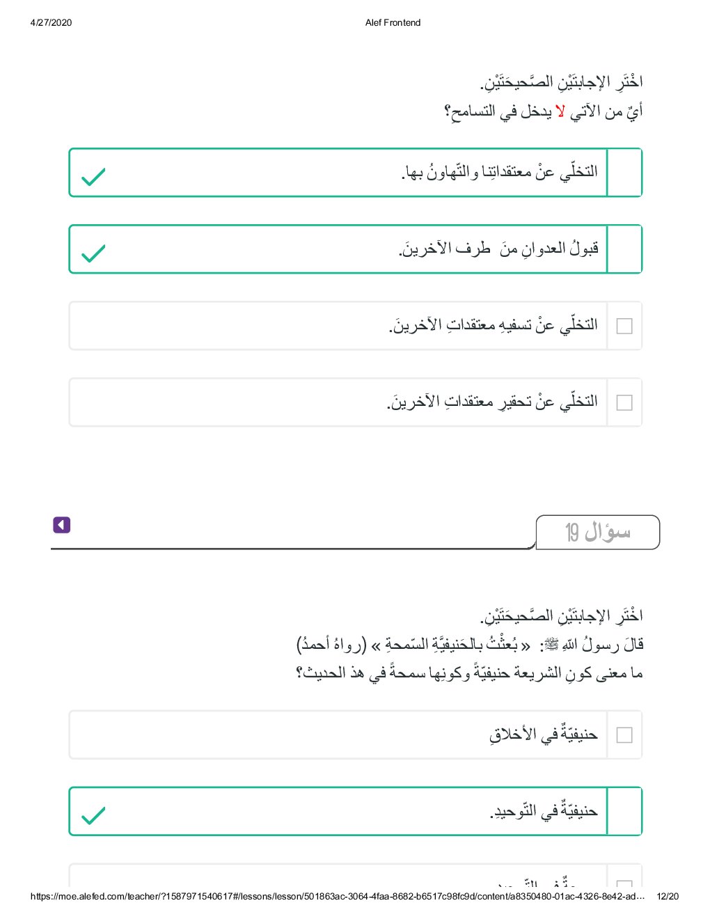Click the green checkmark beside "قبولُ العدوانِ"
The image size is (710, 919).
point(93,253)
